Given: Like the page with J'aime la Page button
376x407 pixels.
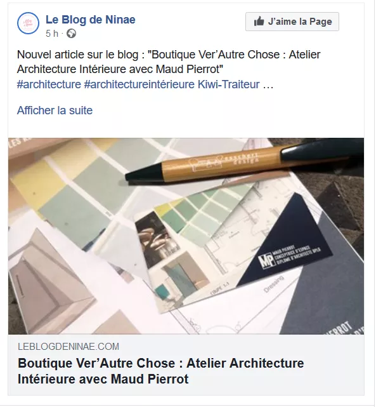Looking at the screenshot, I should coord(292,22).
